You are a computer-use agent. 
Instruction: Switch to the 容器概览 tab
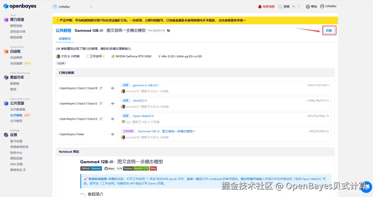click(x=65, y=39)
